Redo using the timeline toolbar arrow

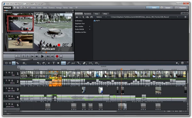click(x=44, y=63)
